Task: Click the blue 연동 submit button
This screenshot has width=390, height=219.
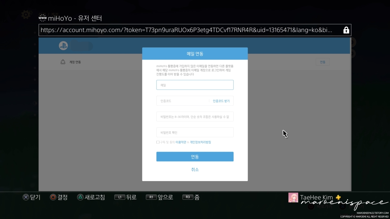Action: 195,157
